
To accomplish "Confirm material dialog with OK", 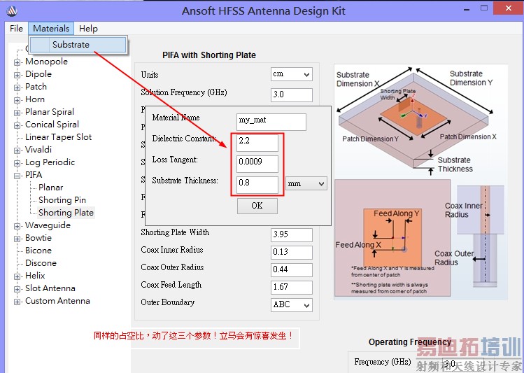I will [257, 206].
